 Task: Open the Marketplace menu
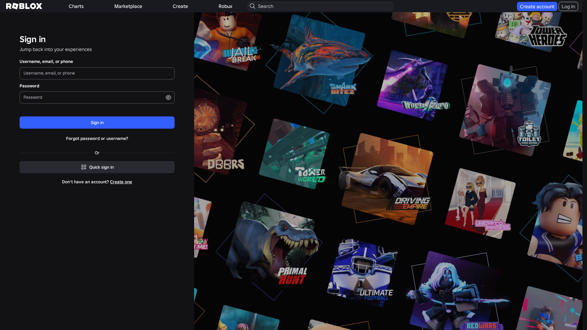coord(128,6)
